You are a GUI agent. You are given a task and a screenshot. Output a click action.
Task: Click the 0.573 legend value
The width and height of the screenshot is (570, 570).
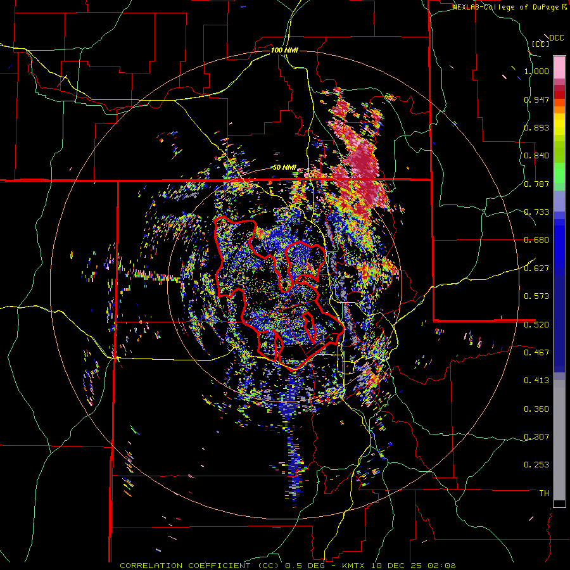[536, 296]
